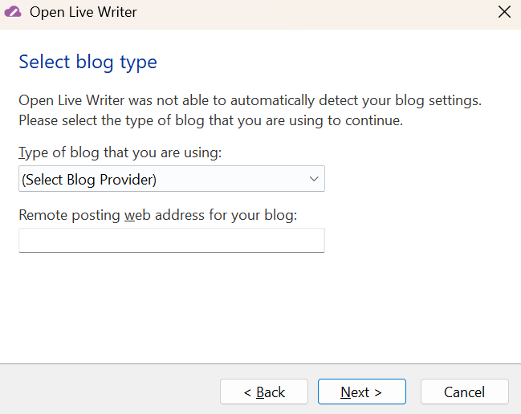Click blank area right of provider dropdown

point(417,179)
